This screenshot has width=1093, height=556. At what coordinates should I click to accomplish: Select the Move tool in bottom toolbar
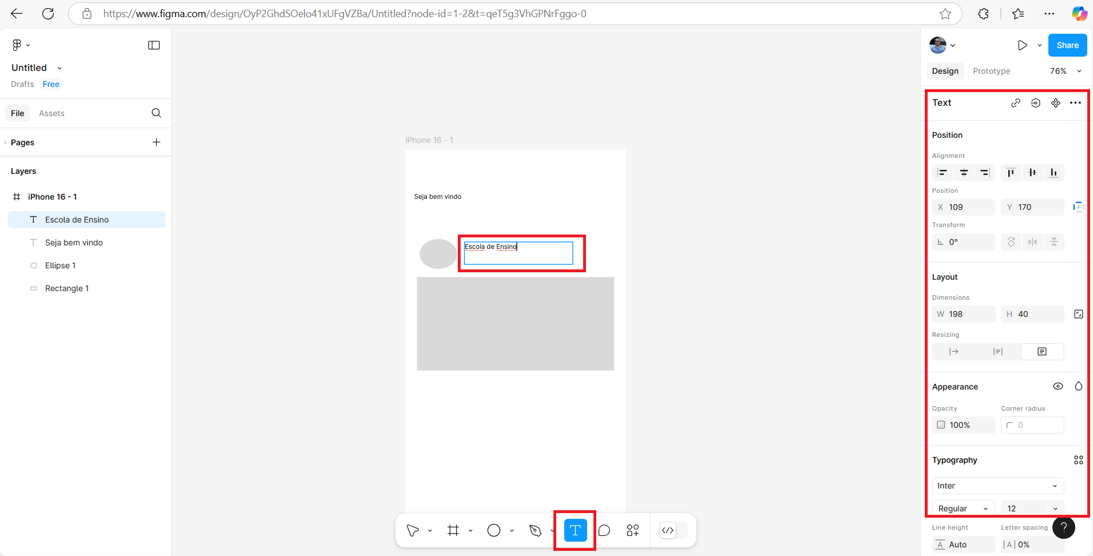413,530
